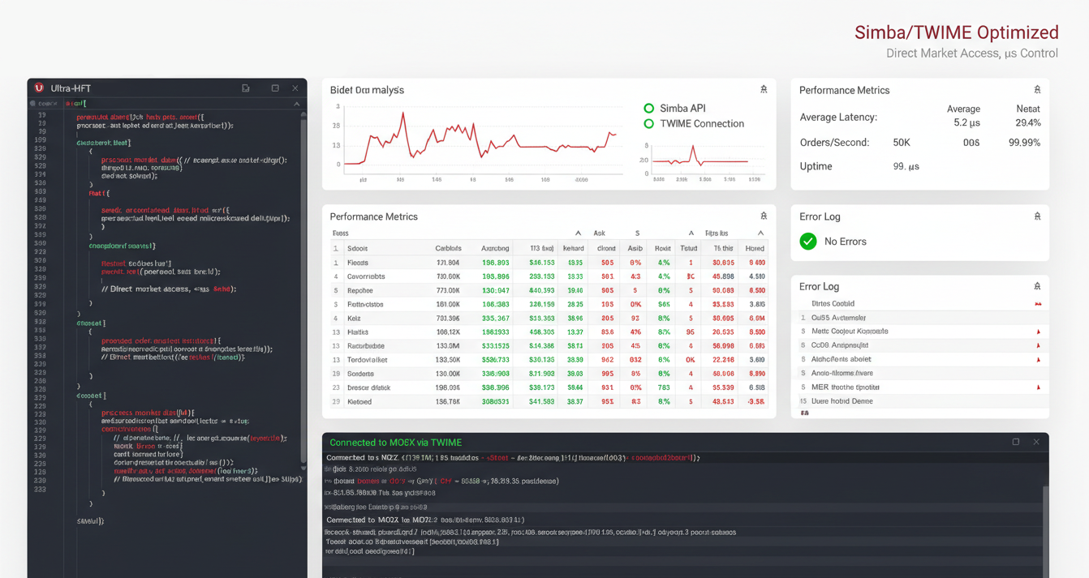1089x578 pixels.
Task: Click the pin icon on the Average Latency panel
Action: pos(1037,90)
